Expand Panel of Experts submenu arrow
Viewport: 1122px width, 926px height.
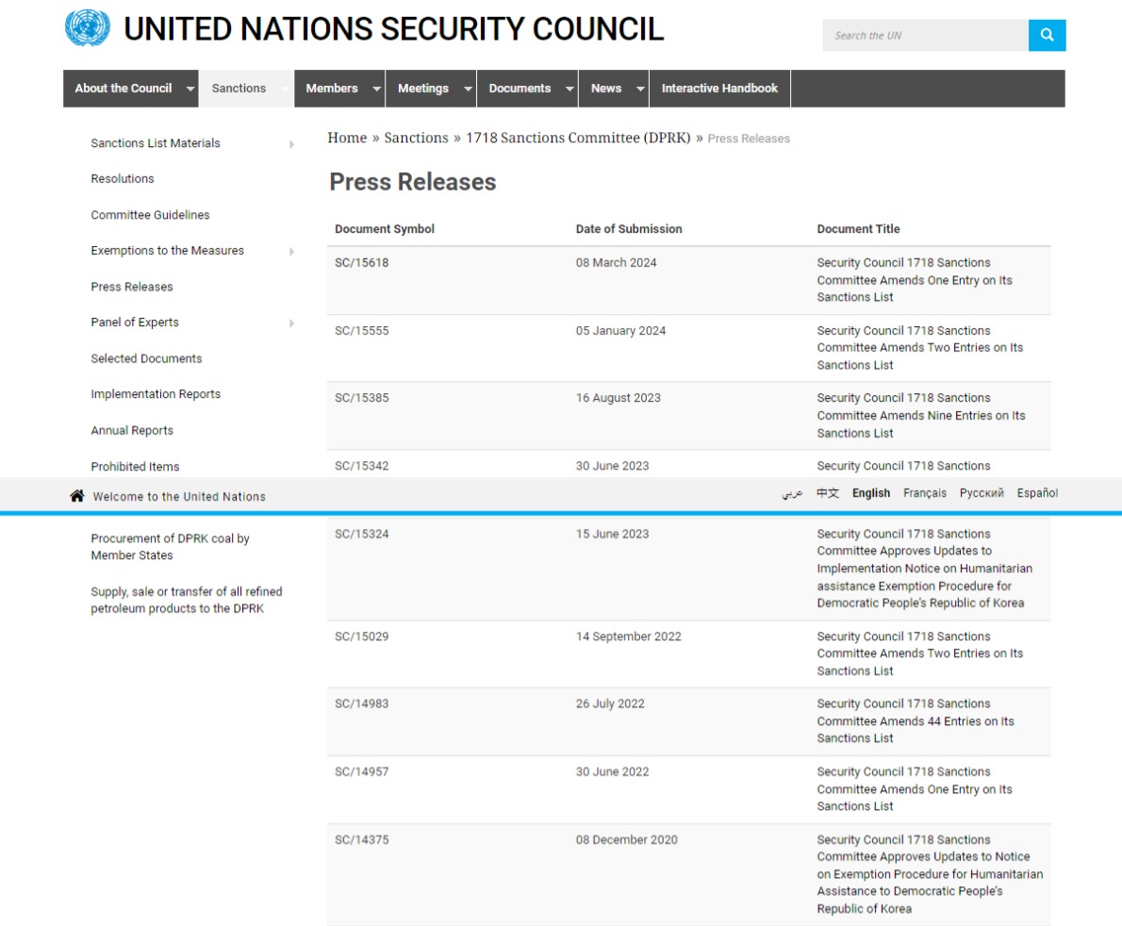pos(291,323)
